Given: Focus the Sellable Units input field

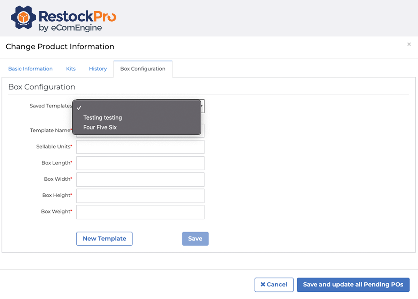Looking at the screenshot, I should [x=140, y=147].
